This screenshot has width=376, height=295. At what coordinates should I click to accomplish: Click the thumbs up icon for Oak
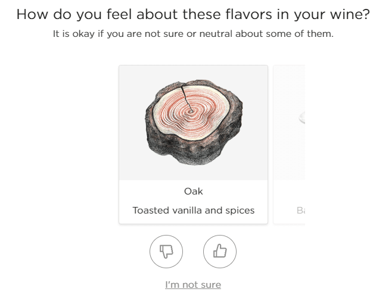[220, 252]
